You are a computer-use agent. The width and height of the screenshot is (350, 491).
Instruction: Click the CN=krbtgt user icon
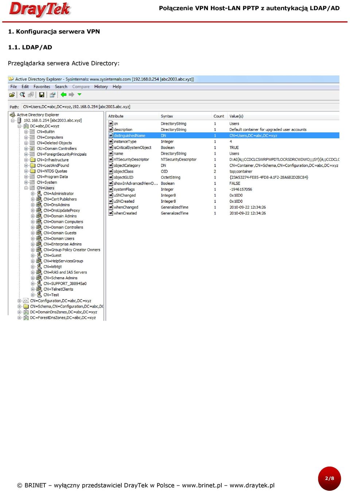39,267
